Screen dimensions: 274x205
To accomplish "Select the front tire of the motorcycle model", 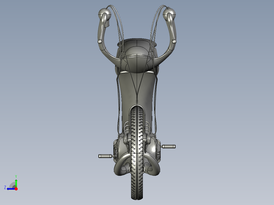I will click(x=137, y=153).
